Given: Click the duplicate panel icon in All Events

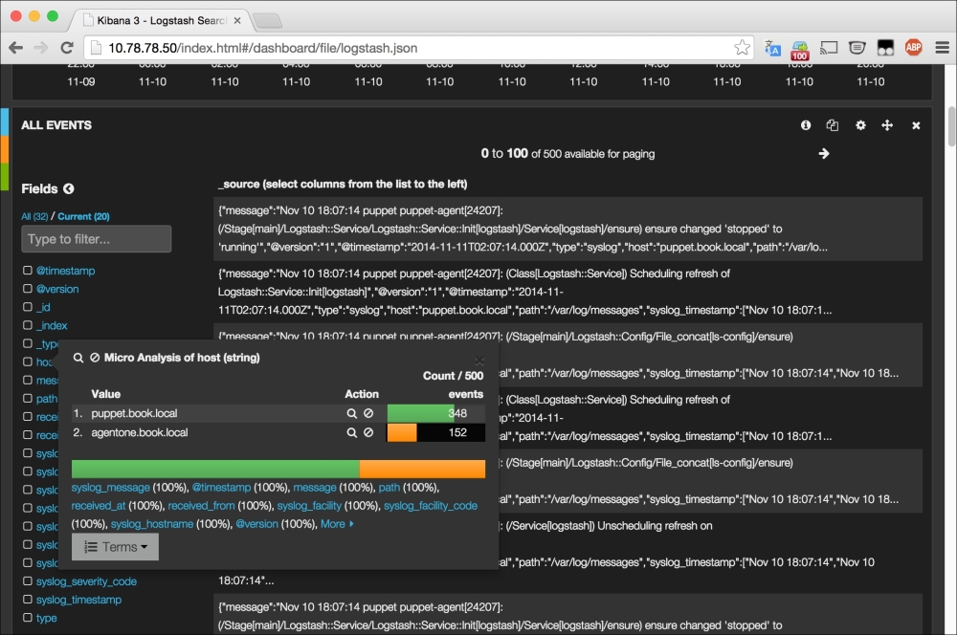Looking at the screenshot, I should 833,125.
